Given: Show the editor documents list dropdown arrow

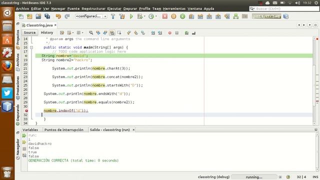Looking at the screenshot, I should coord(309,25).
